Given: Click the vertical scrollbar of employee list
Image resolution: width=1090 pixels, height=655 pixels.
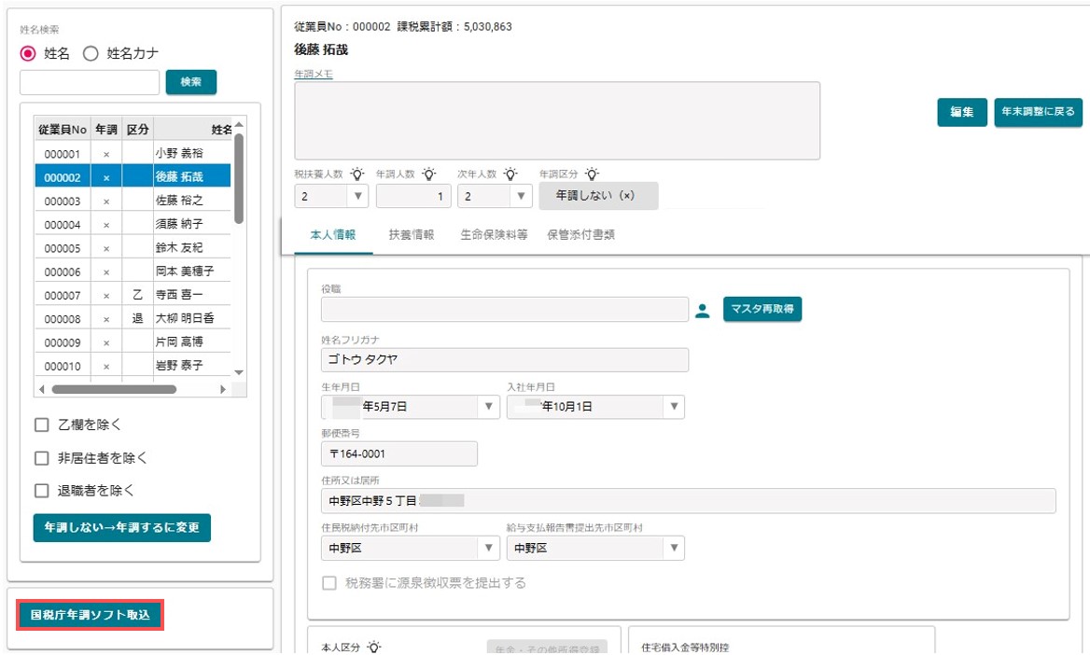Looking at the screenshot, I should (x=239, y=179).
